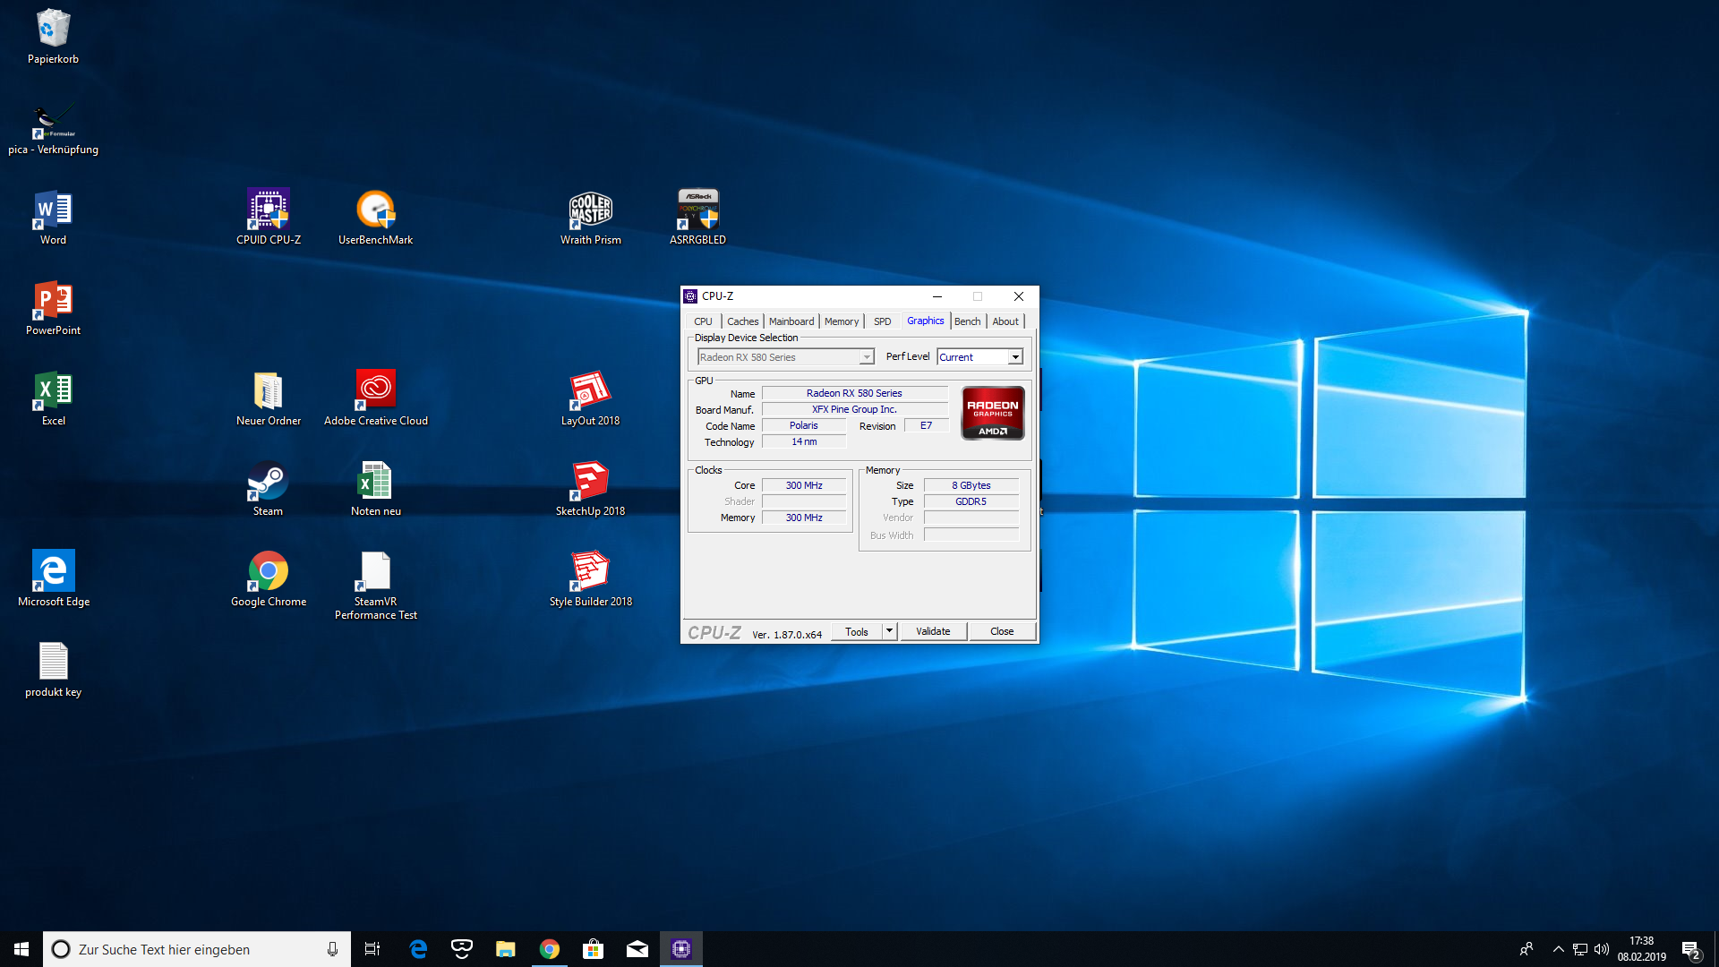Select the Adobe Creative Cloud icon
The height and width of the screenshot is (967, 1719).
pos(375,399)
